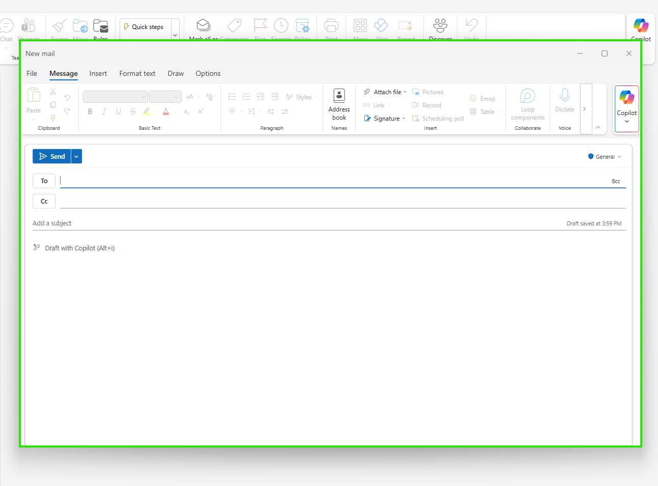
Task: Open the Emoji picker
Action: (482, 99)
